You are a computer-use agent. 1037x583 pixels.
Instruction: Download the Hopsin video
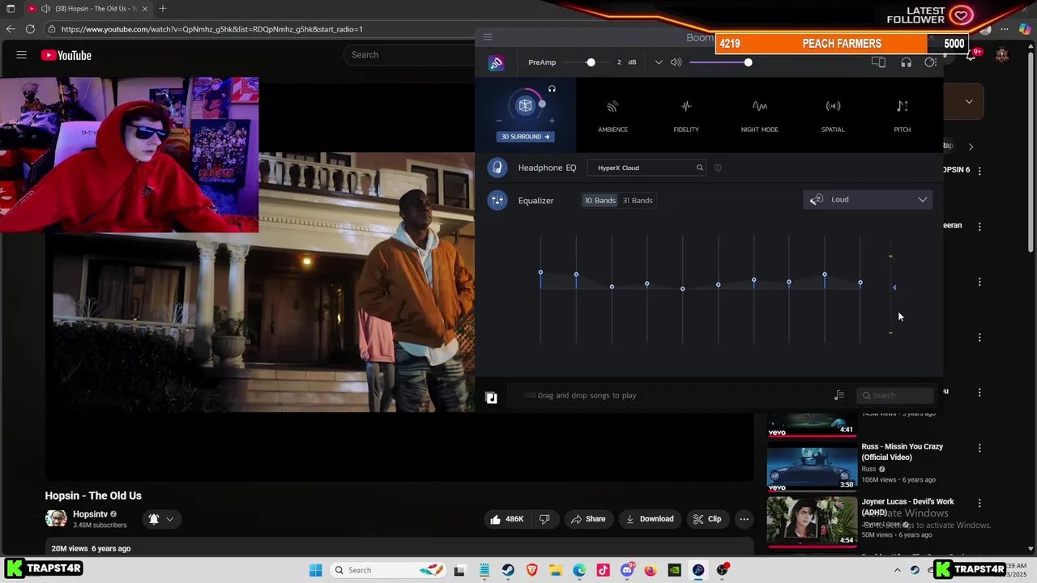click(650, 519)
